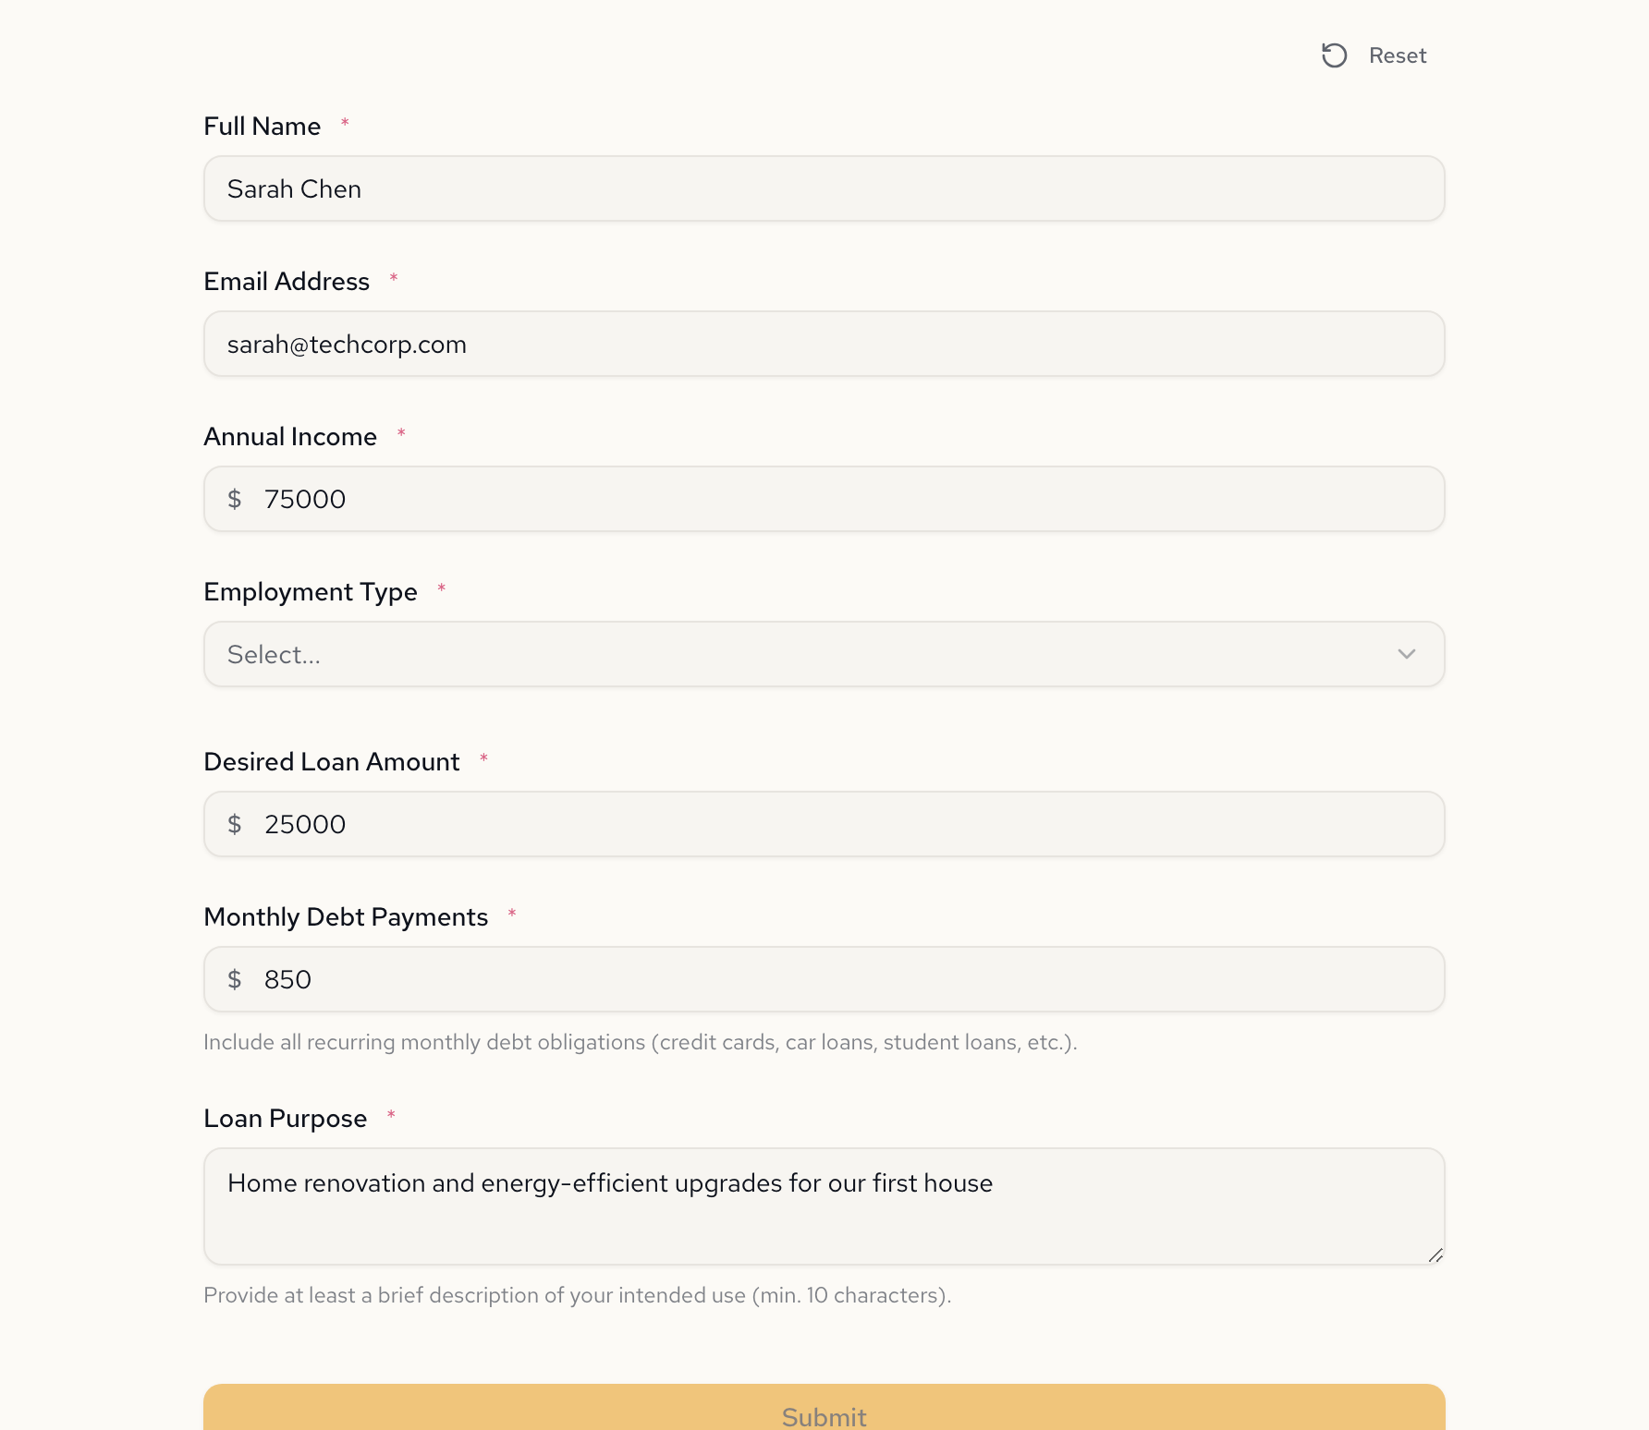This screenshot has height=1430, width=1649.
Task: Submit the loan application form
Action: click(x=823, y=1413)
